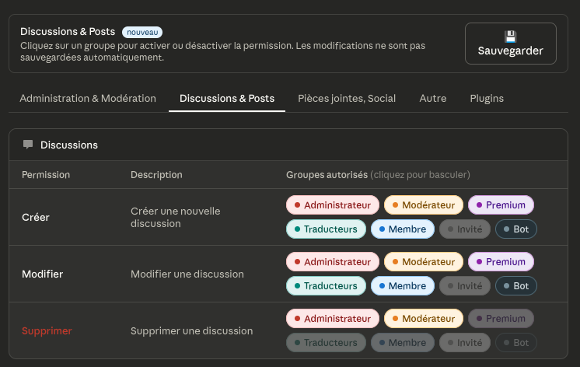This screenshot has width=580, height=367.
Task: Click the Discussions speech bubble icon
Action: pos(28,145)
